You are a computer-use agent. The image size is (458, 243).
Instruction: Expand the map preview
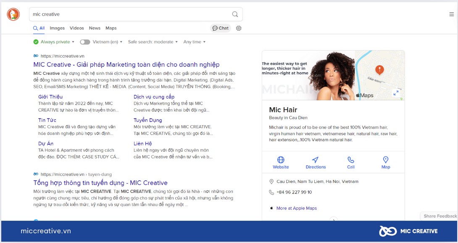point(396,93)
